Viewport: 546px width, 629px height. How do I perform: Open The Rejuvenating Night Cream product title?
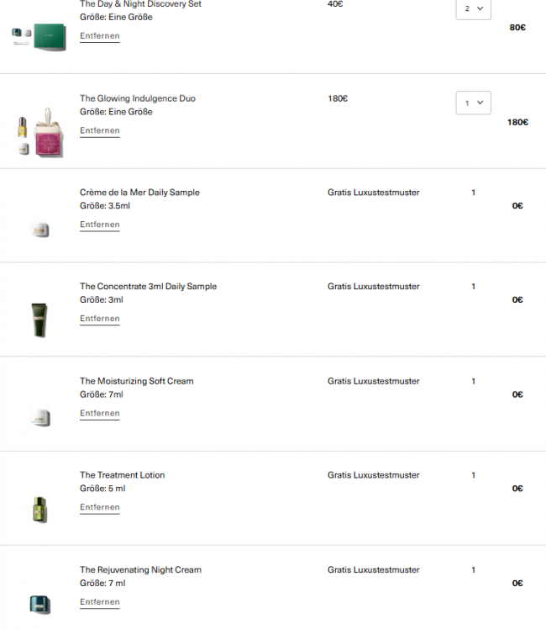140,570
